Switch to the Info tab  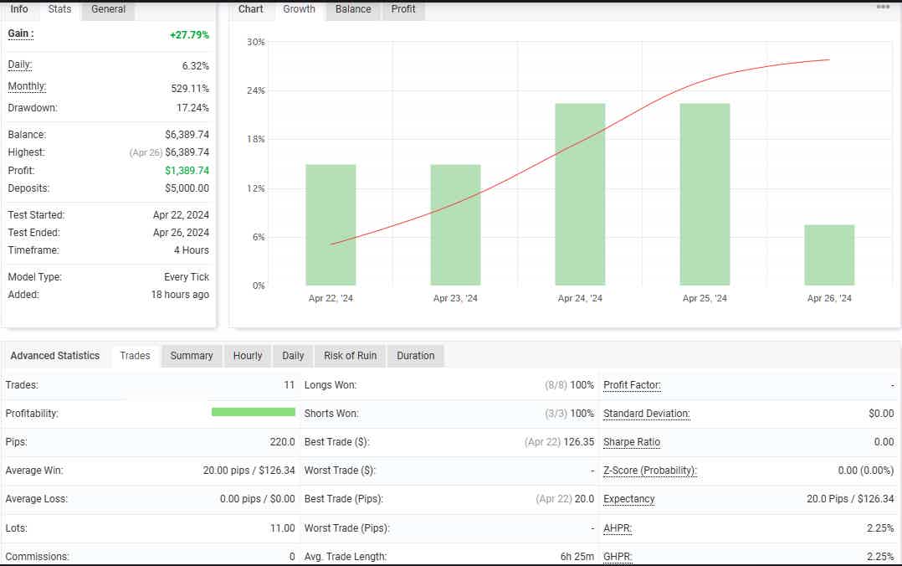click(18, 10)
